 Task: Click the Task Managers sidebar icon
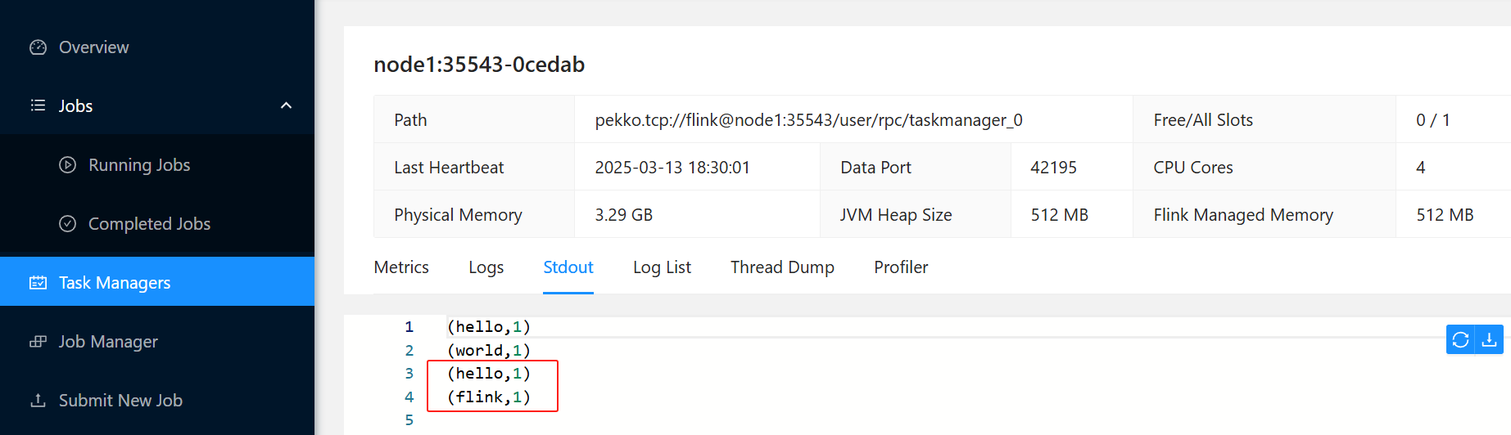coord(38,283)
